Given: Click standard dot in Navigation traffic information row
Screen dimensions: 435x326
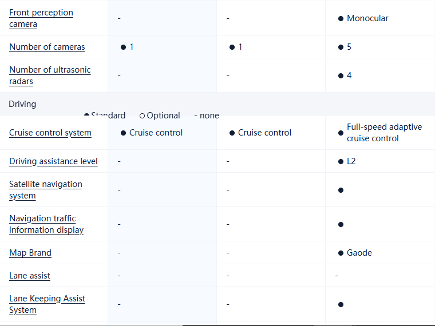Looking at the screenshot, I should click(341, 224).
